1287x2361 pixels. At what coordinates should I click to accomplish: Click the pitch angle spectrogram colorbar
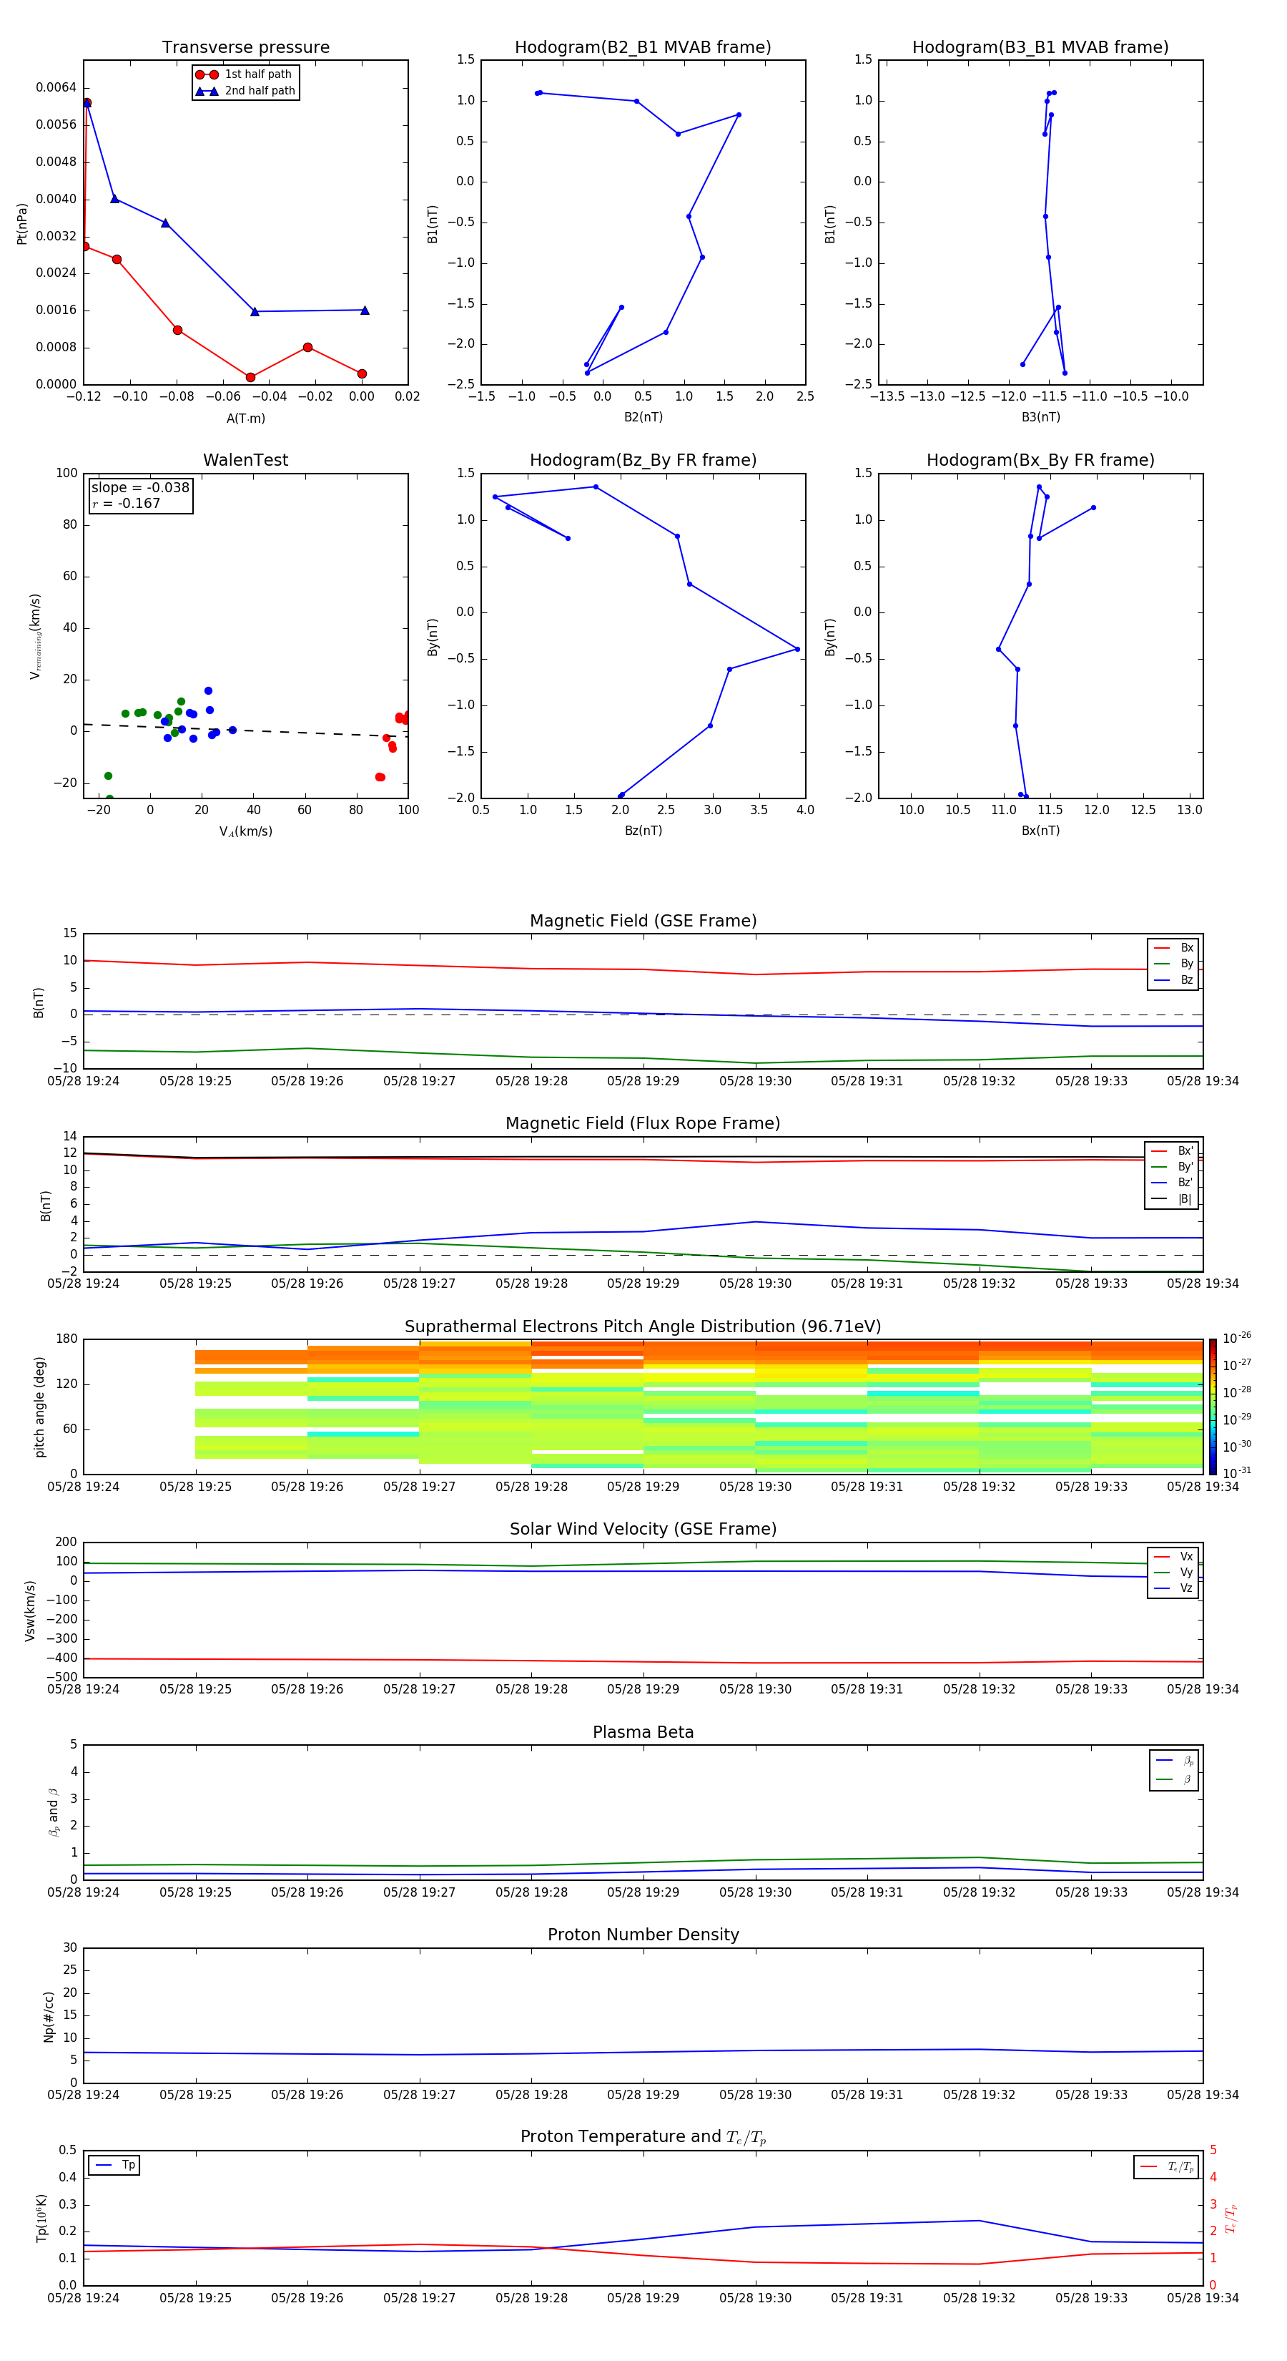point(1212,1407)
